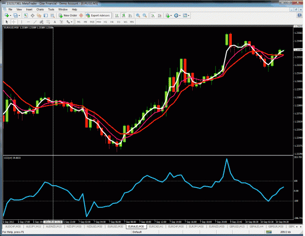The image size is (305, 236).
Task: Select the cursor arrow tool
Action: click(x=7, y=22)
